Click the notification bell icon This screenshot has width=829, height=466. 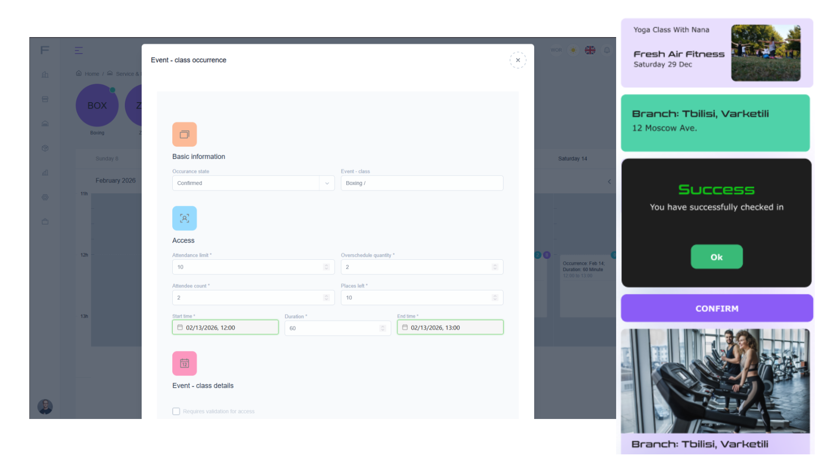pyautogui.click(x=607, y=50)
